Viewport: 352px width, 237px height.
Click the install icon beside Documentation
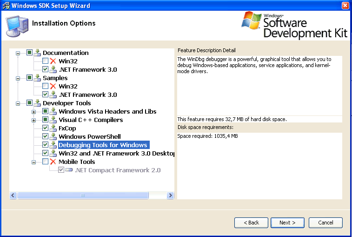coord(37,53)
